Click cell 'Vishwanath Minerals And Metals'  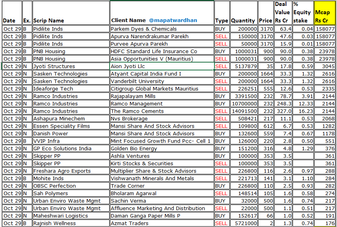pyautogui.click(x=162, y=178)
